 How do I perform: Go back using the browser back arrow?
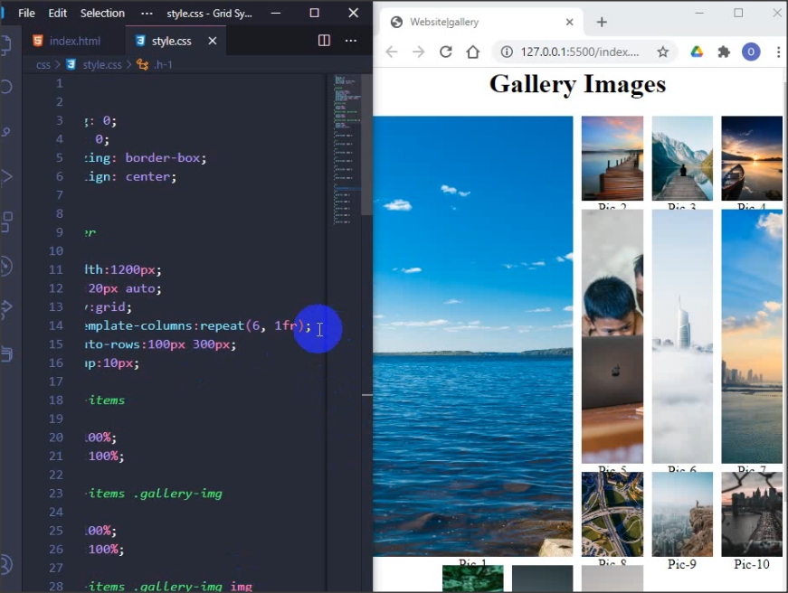391,52
